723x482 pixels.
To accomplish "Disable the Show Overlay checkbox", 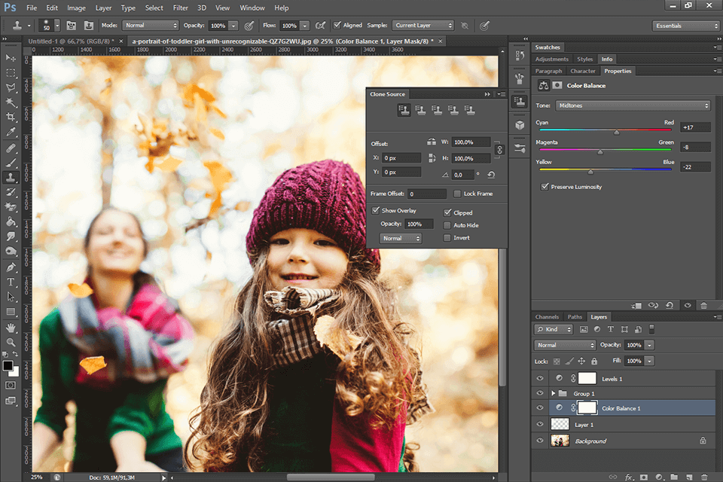I will [376, 211].
